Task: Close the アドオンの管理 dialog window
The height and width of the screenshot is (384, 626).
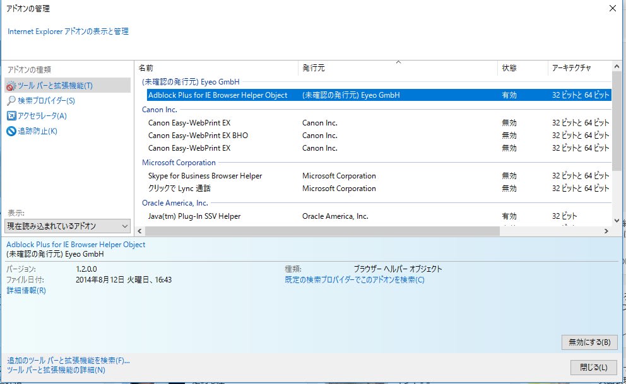Action: coord(612,8)
